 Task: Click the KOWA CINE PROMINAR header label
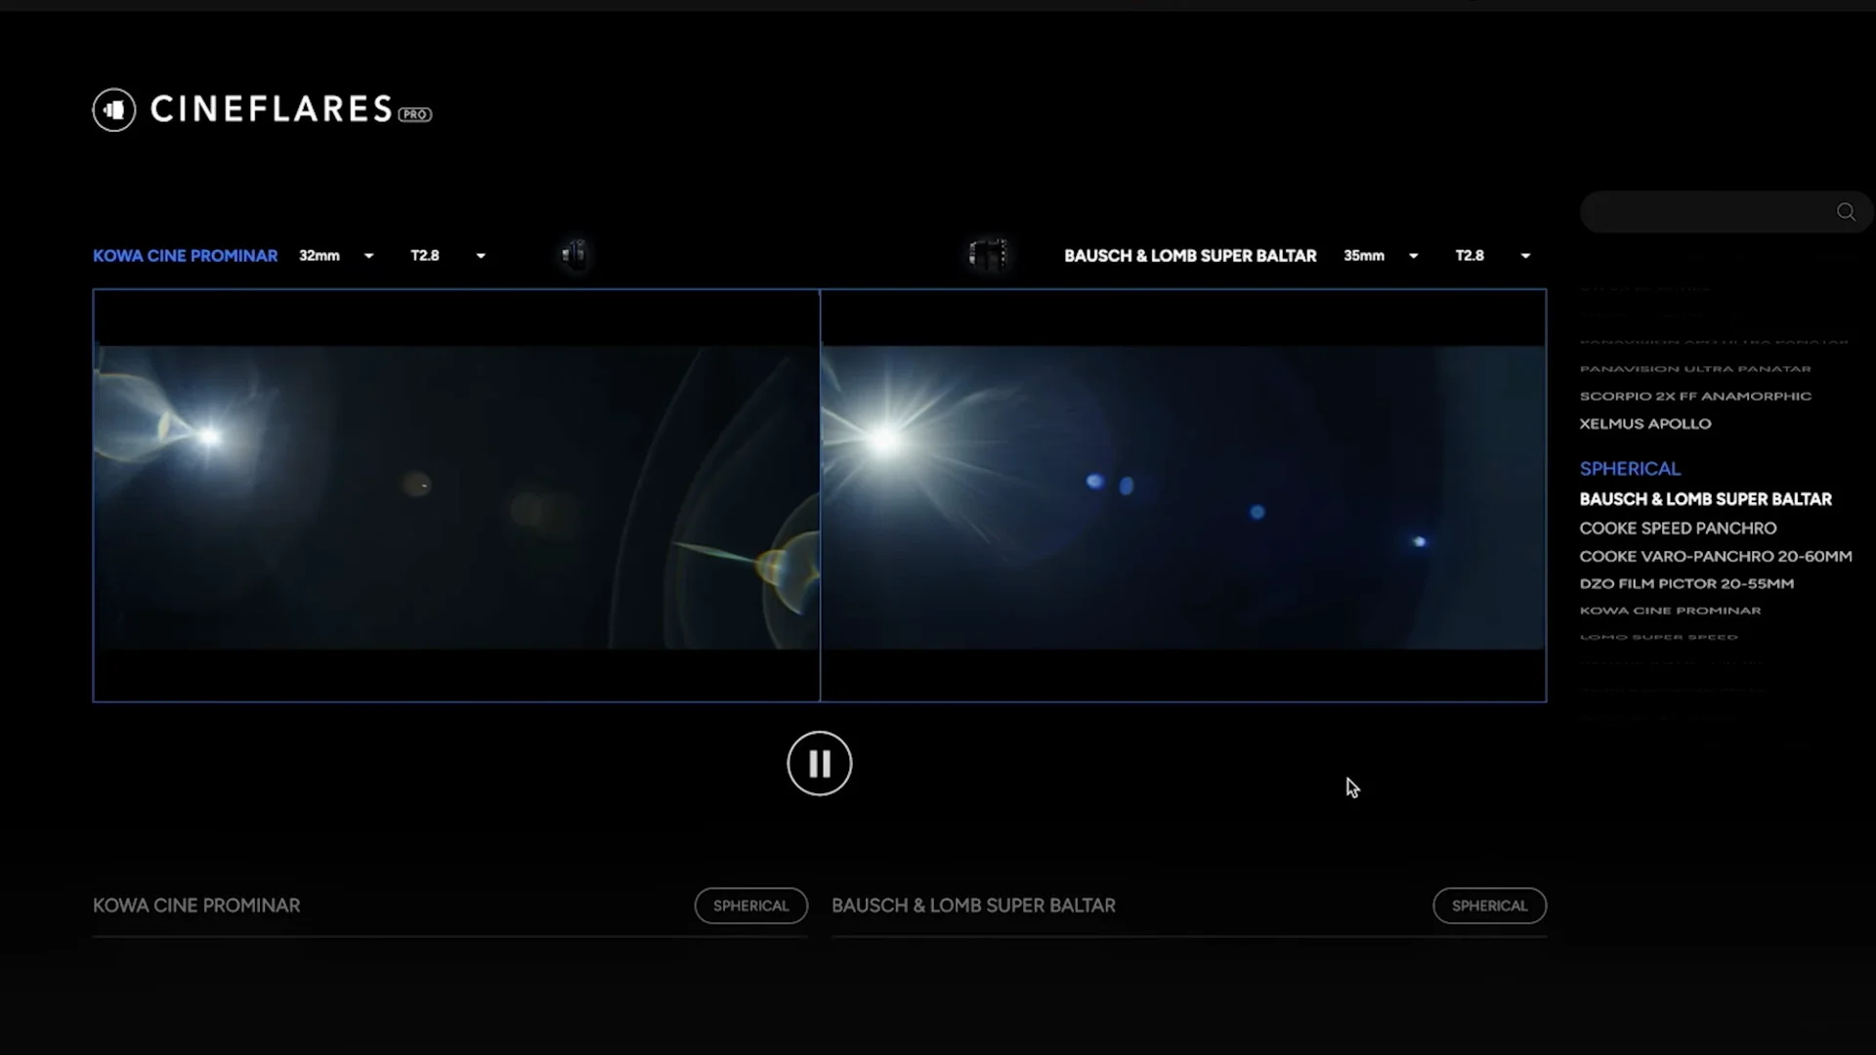point(185,255)
